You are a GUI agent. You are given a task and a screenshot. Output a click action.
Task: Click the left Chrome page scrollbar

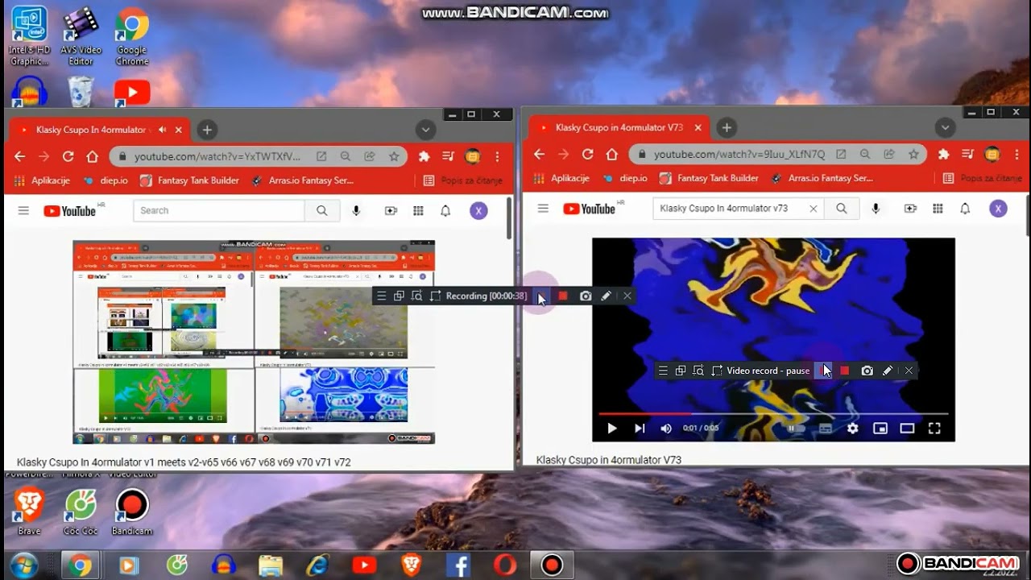509,218
